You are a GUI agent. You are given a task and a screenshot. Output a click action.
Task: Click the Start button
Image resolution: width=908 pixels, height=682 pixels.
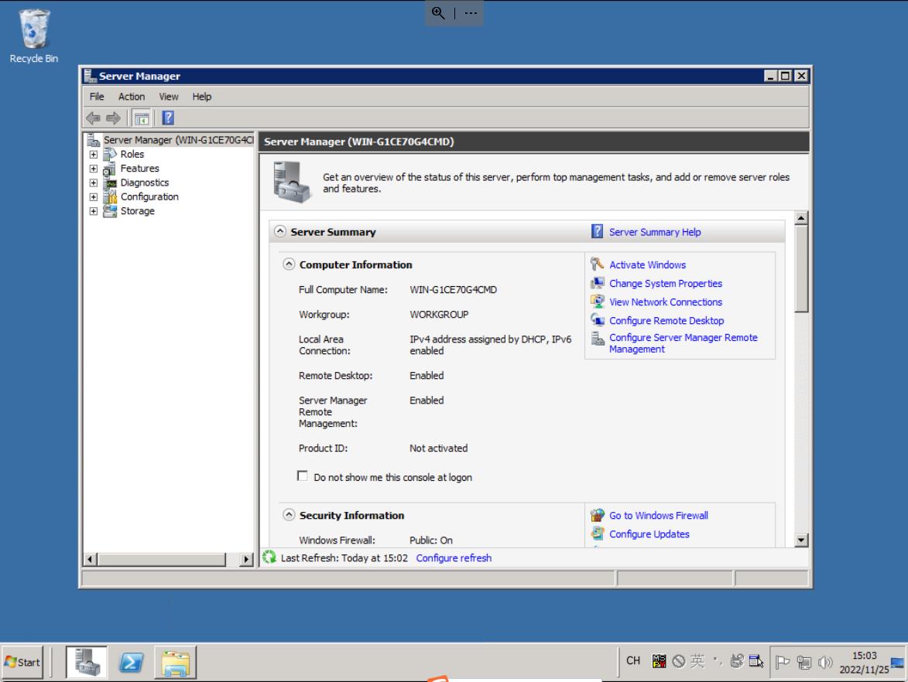(x=22, y=662)
